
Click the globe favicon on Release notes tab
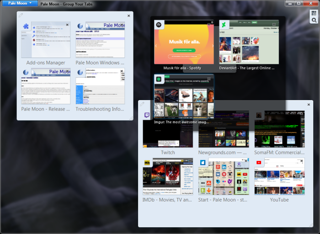tap(26, 72)
